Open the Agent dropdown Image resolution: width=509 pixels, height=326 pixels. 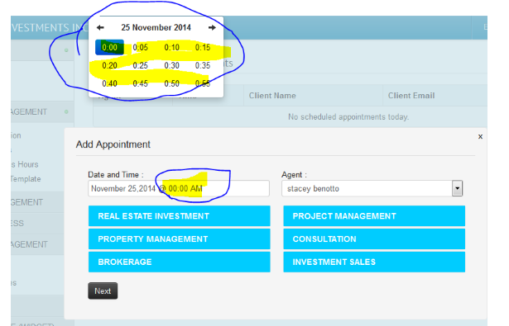click(x=372, y=188)
